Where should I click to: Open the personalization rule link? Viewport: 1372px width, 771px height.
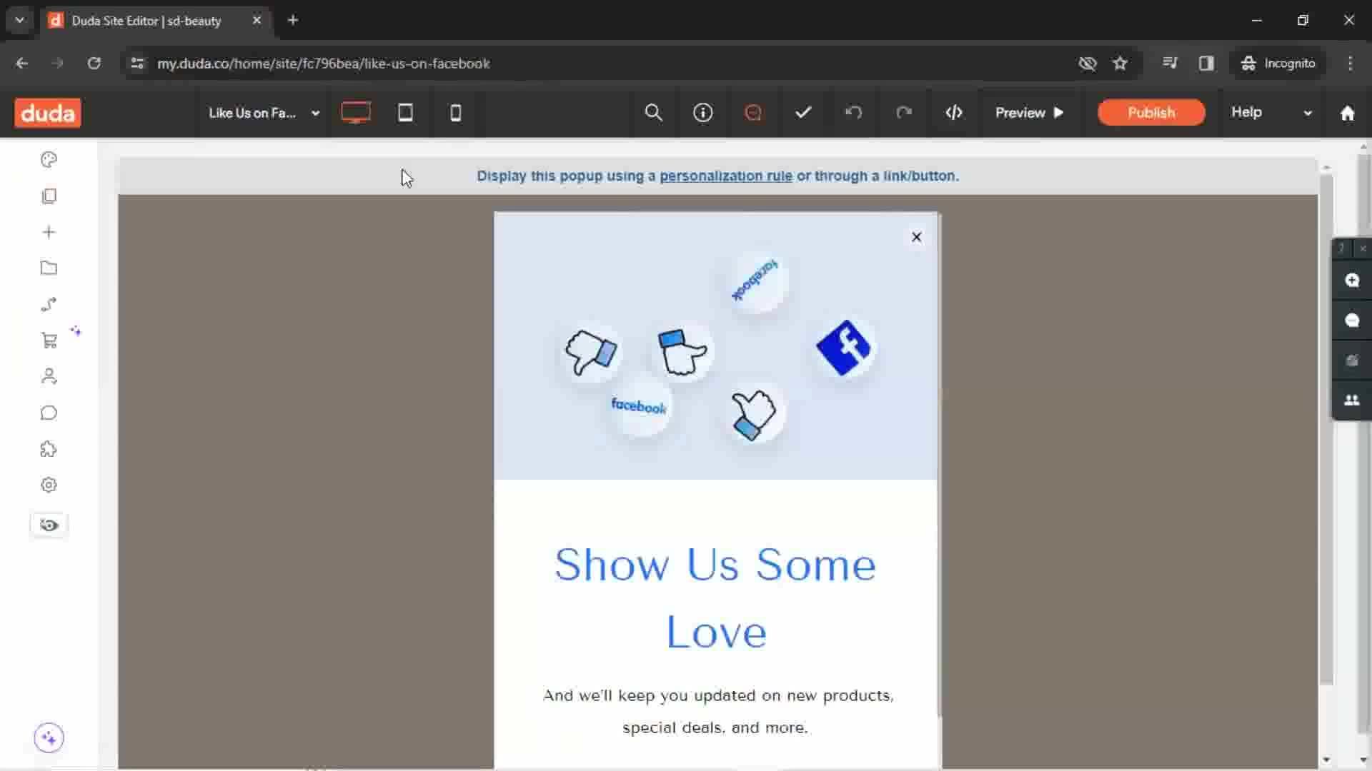(725, 176)
